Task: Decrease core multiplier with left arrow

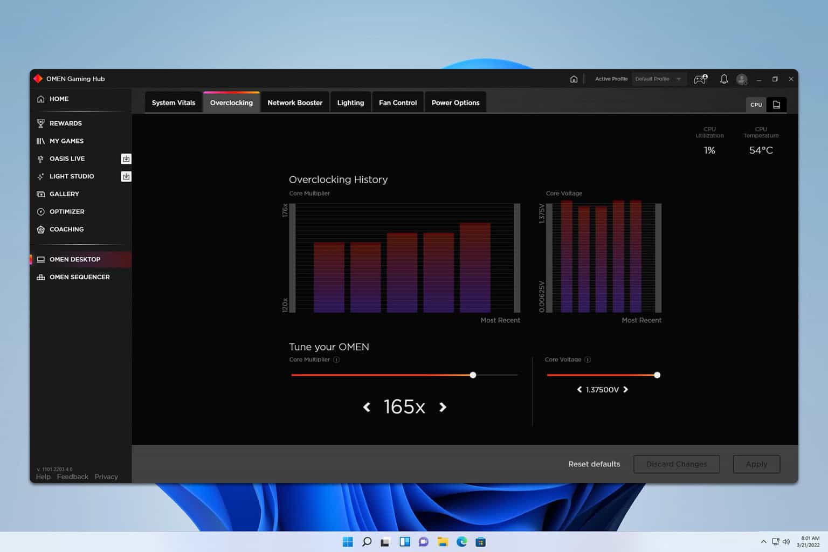Action: [367, 407]
